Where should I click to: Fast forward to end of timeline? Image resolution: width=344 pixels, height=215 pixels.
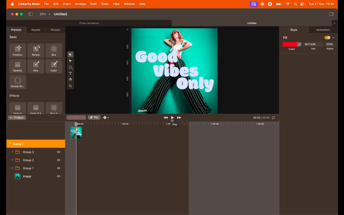(179, 118)
